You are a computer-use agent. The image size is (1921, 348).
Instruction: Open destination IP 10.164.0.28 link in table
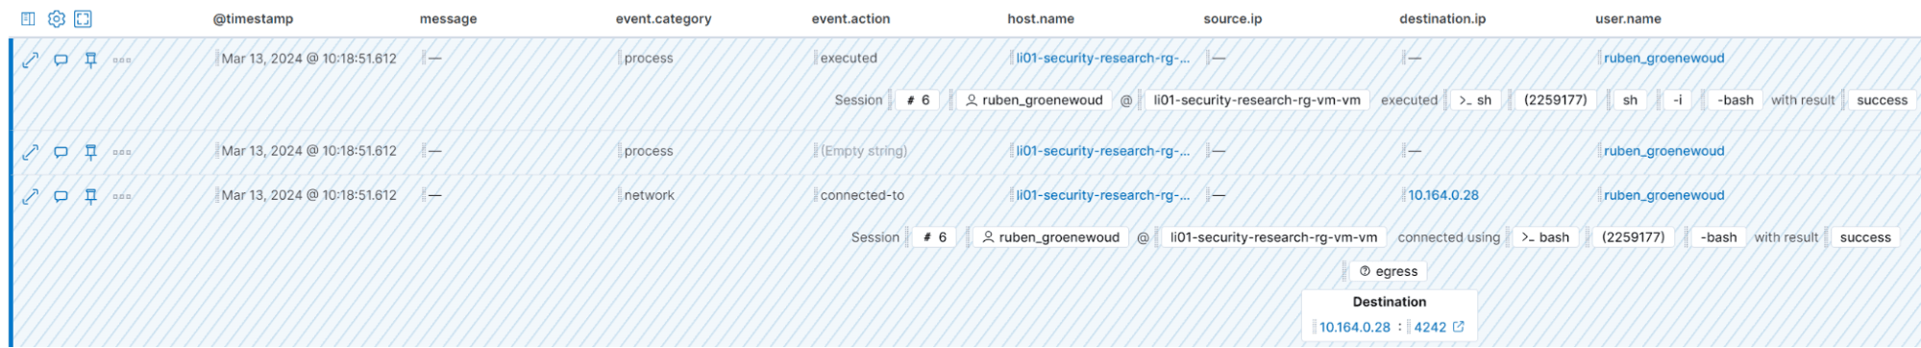coord(1443,195)
